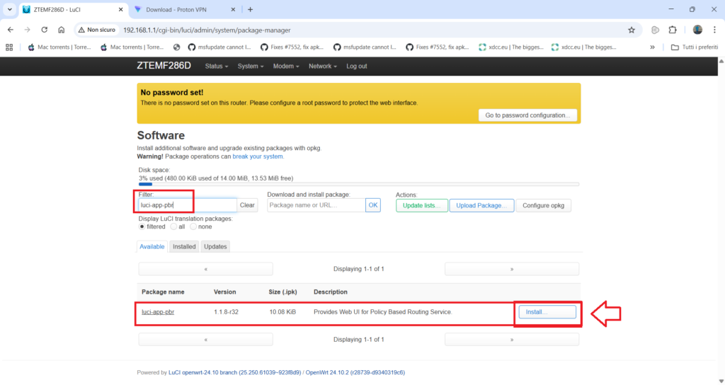Install the luci-app-pbr package
Screen dimensions: 725x385
[547, 312]
